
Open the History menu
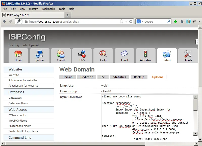[33, 9]
